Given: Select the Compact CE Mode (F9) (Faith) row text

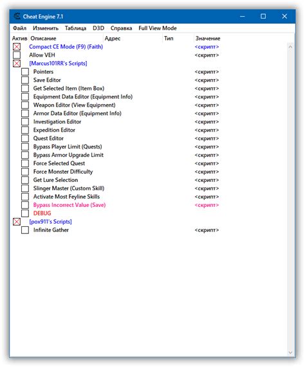Looking at the screenshot, I should coord(66,47).
